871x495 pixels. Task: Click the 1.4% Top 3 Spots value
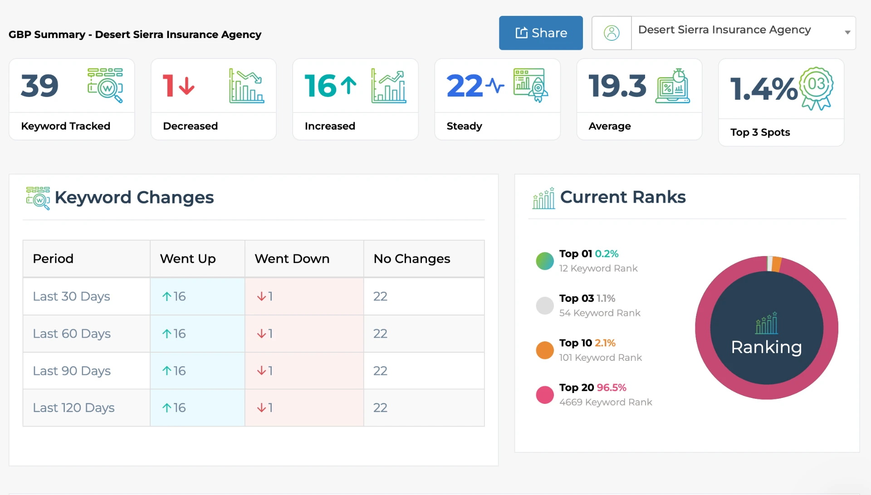[764, 89]
